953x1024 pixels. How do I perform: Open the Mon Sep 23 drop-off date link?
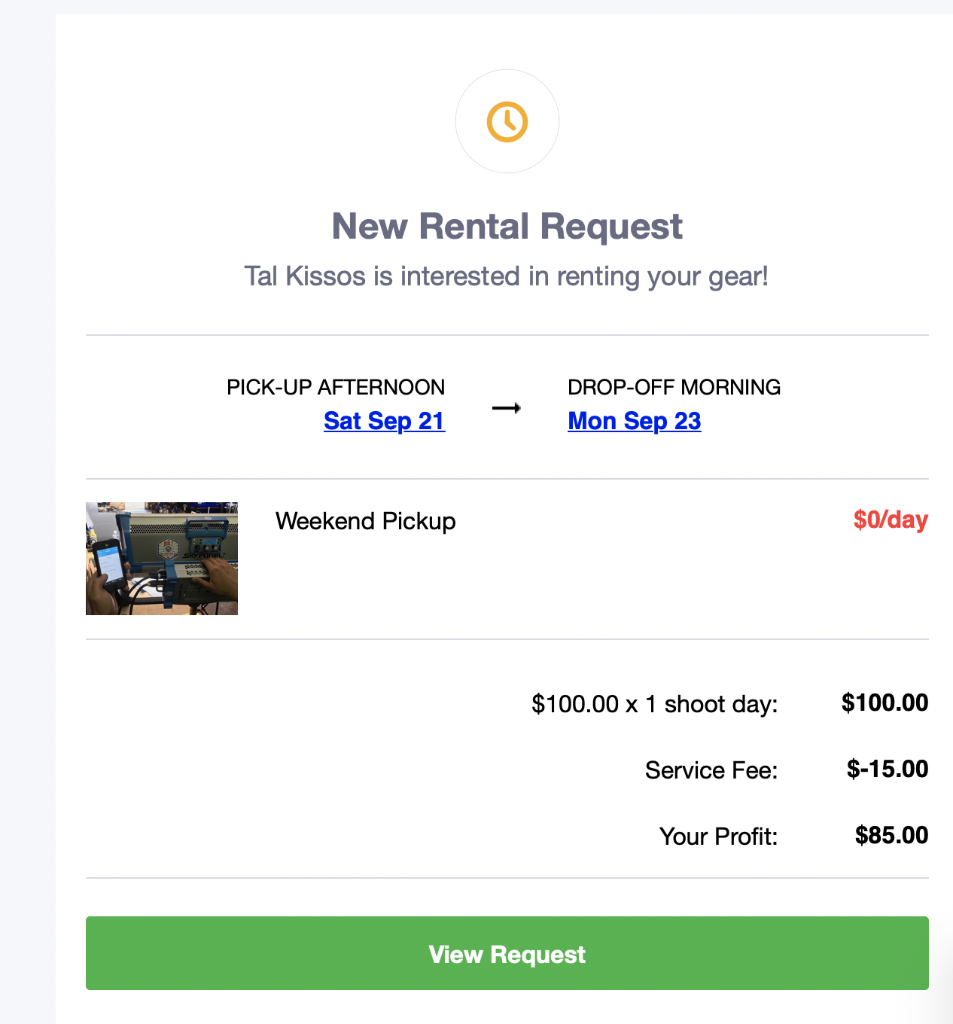click(634, 421)
